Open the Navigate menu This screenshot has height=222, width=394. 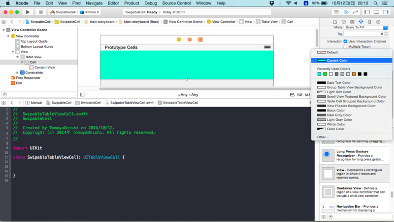(94, 3)
